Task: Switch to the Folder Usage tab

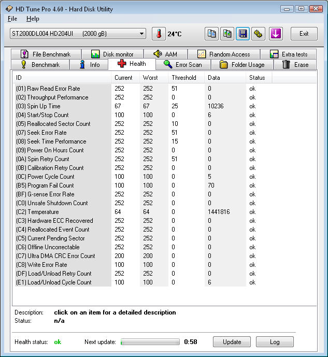Action: click(242, 65)
